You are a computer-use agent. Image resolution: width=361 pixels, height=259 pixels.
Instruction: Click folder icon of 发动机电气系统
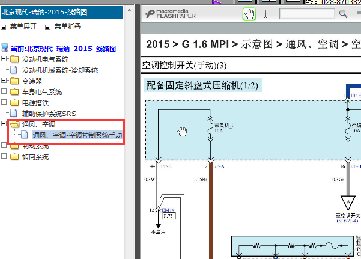(x=14, y=59)
